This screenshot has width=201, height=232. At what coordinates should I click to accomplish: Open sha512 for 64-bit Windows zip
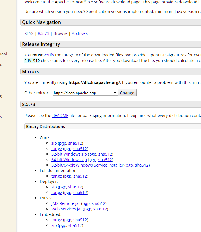pos(105,160)
